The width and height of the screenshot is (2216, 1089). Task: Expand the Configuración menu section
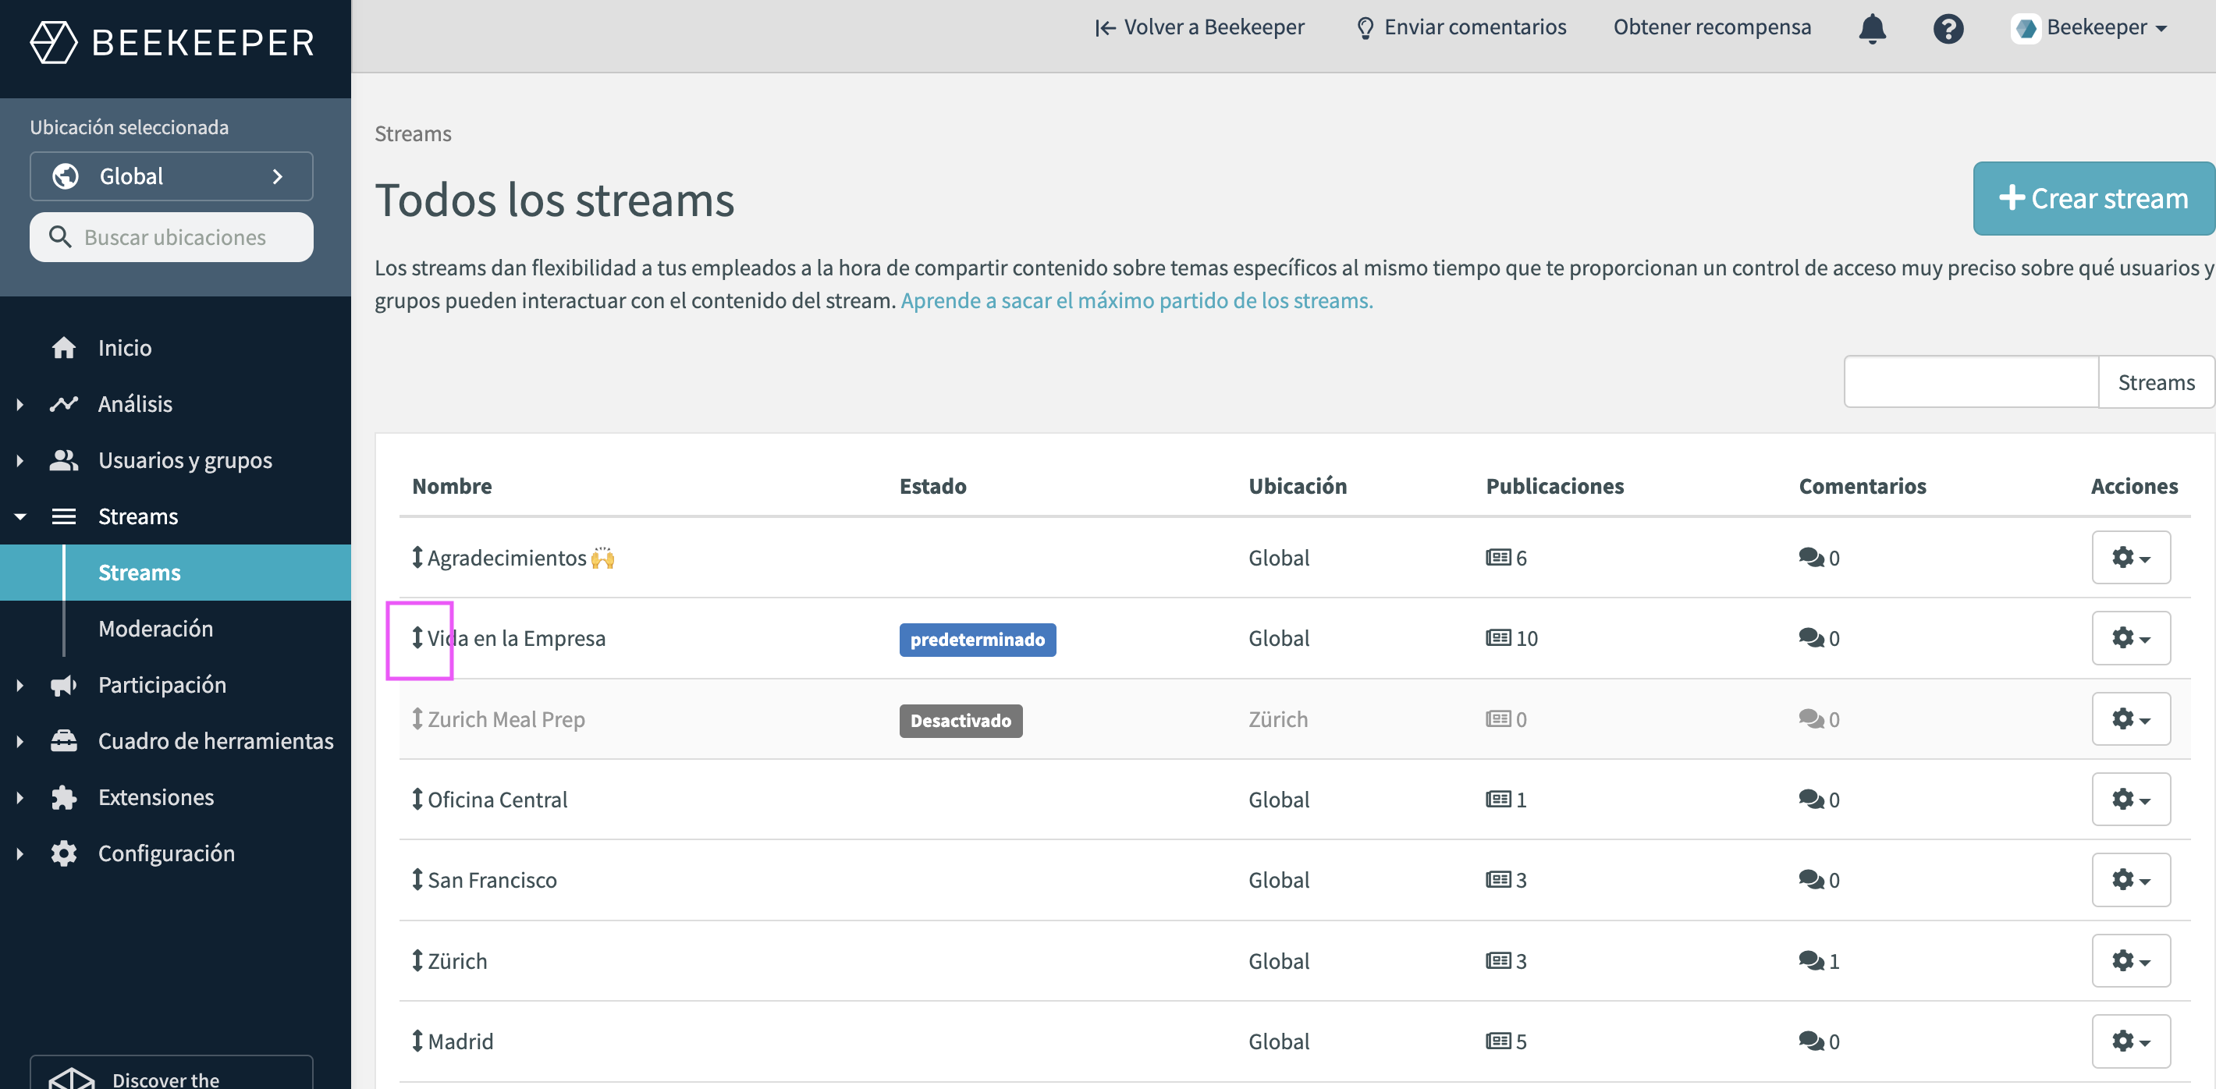[20, 853]
